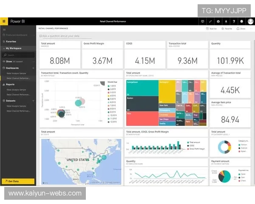Open the COGS 4.15M tile

click(x=145, y=55)
